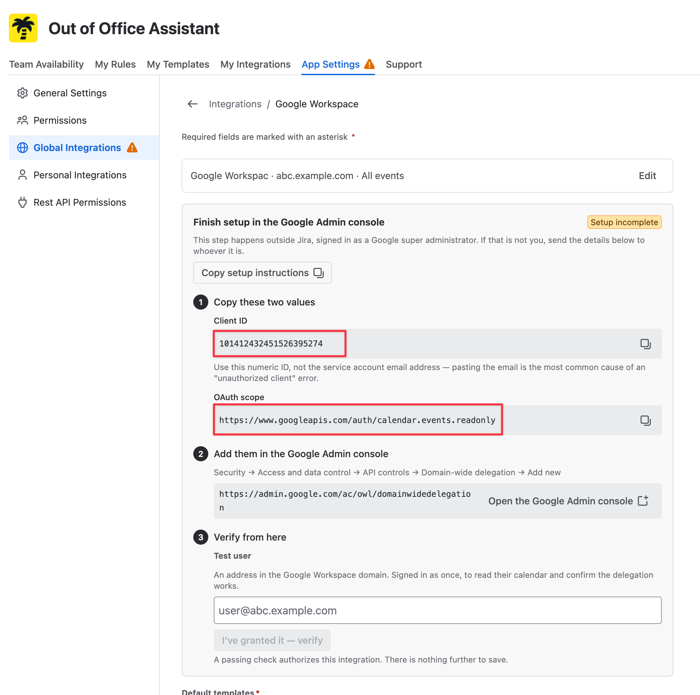The image size is (700, 695).
Task: Click the globe icon for Global Integrations
Action: (23, 148)
